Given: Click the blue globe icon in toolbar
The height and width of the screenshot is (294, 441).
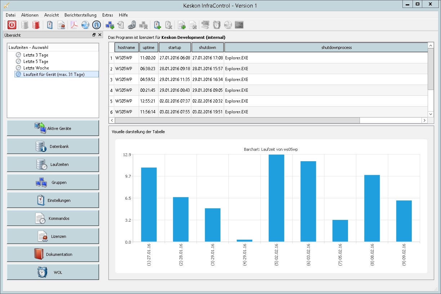Looking at the screenshot, I should (85, 25).
